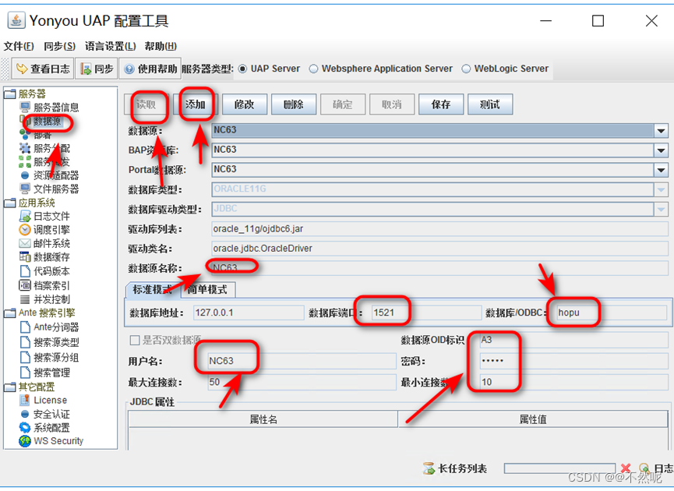
Task: Click the 代码版本 document icon
Action: point(25,271)
